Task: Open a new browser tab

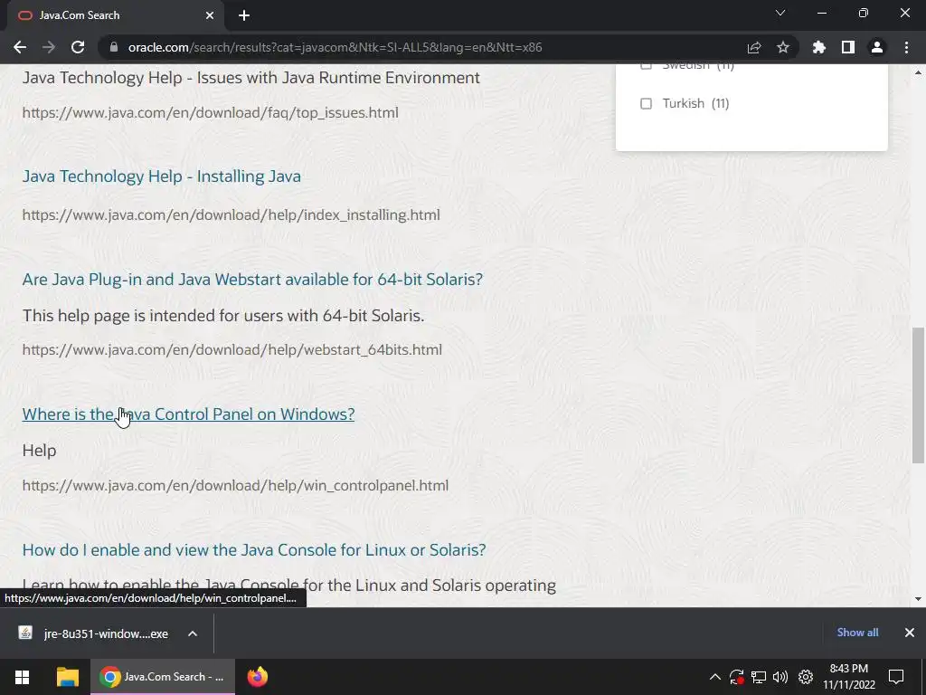Action: tap(244, 15)
